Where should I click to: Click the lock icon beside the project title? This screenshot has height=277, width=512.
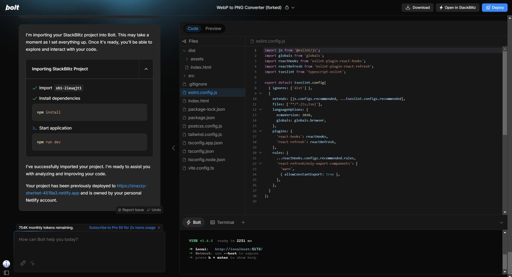pyautogui.click(x=287, y=7)
